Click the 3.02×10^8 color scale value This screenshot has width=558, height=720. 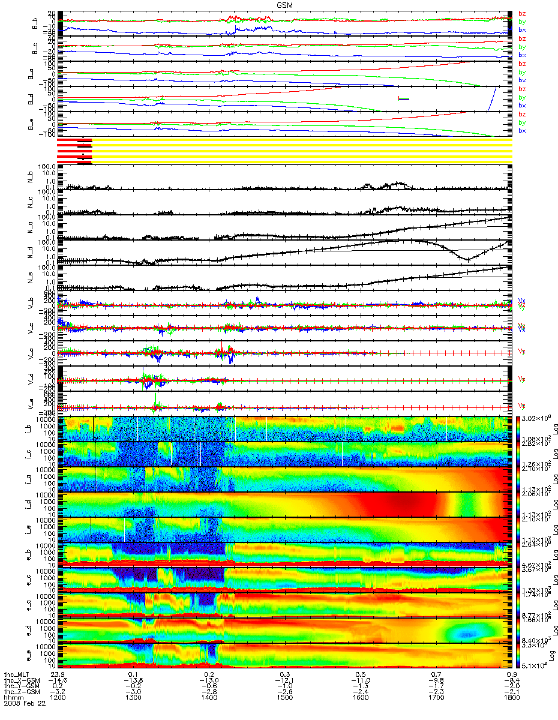click(536, 419)
